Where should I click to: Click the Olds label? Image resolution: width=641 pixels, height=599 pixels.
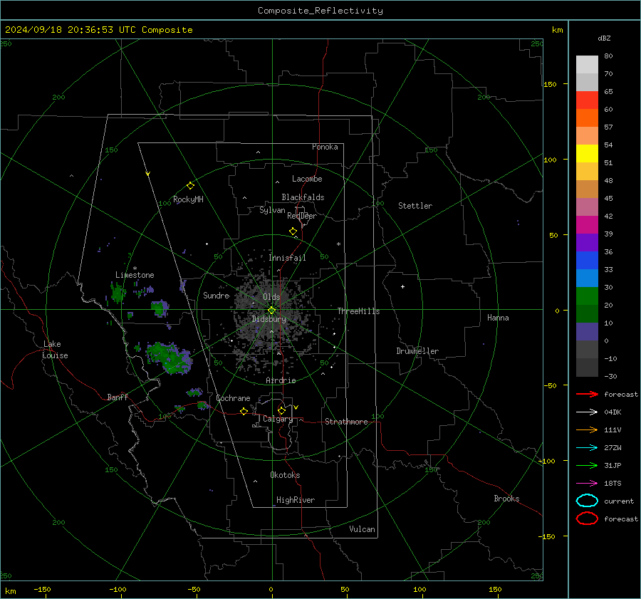point(271,297)
